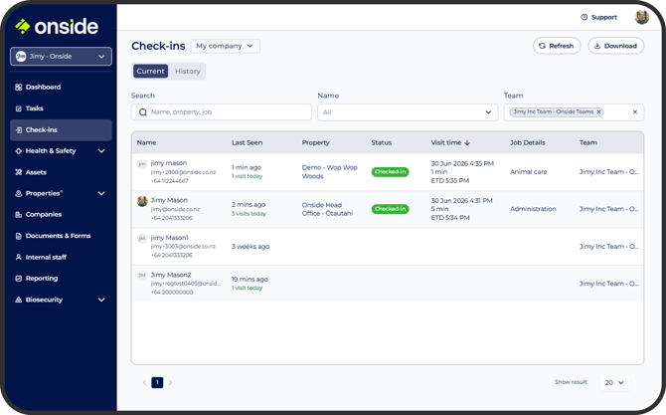The image size is (666, 415).
Task: Remove the Jimy Inc Team tag
Action: pos(598,111)
